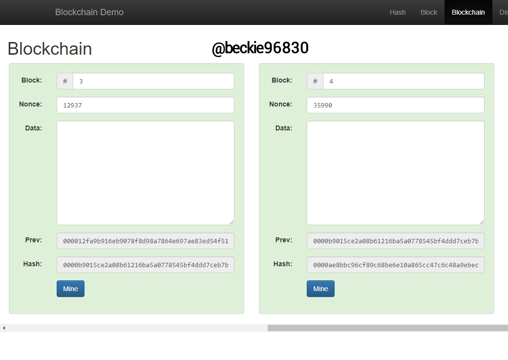
Task: Click the Data textarea of block 3
Action: pos(146,173)
